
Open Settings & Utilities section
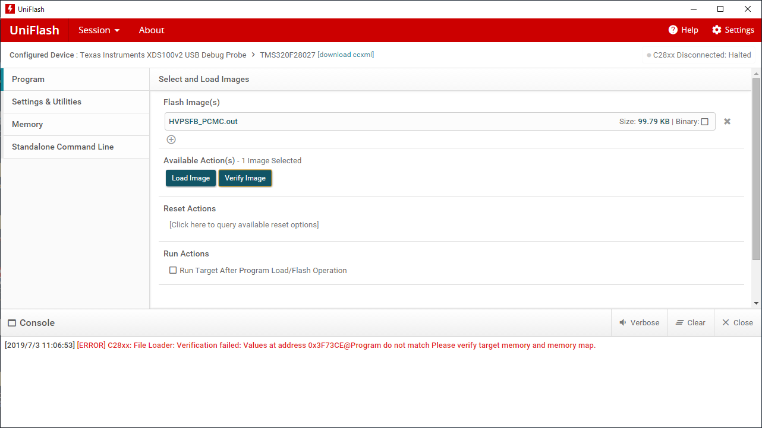point(75,102)
